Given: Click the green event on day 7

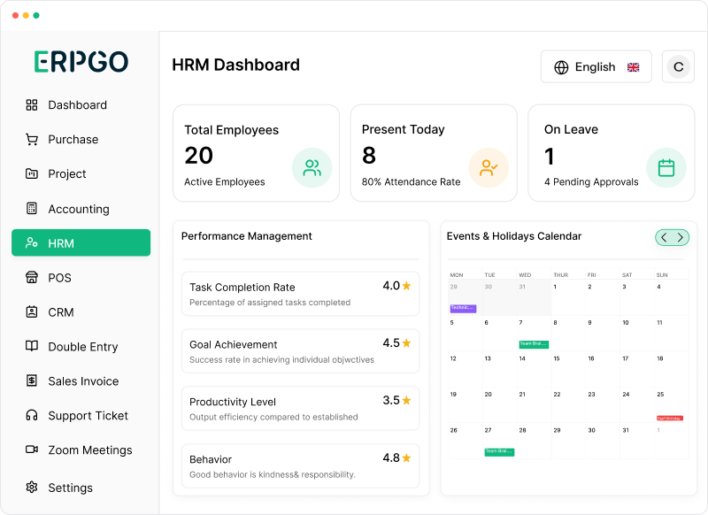Looking at the screenshot, I should [534, 344].
